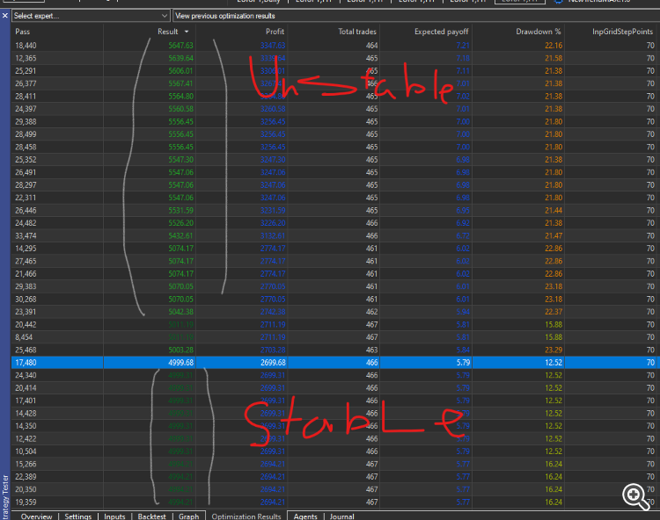Click the vertical Strategy Tester panel label
660x520 pixels.
(5, 497)
